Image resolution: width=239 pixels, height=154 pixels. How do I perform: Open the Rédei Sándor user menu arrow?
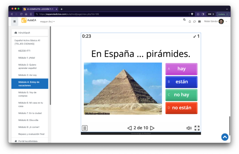pos(226,21)
